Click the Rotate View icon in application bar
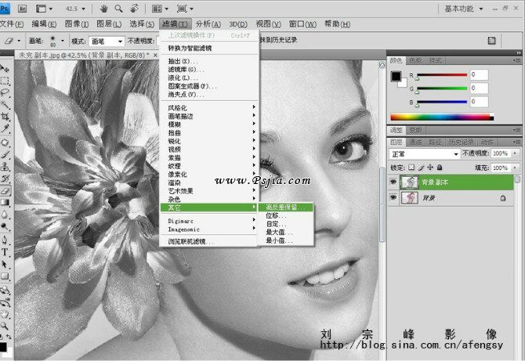525x361 pixels. click(x=134, y=9)
